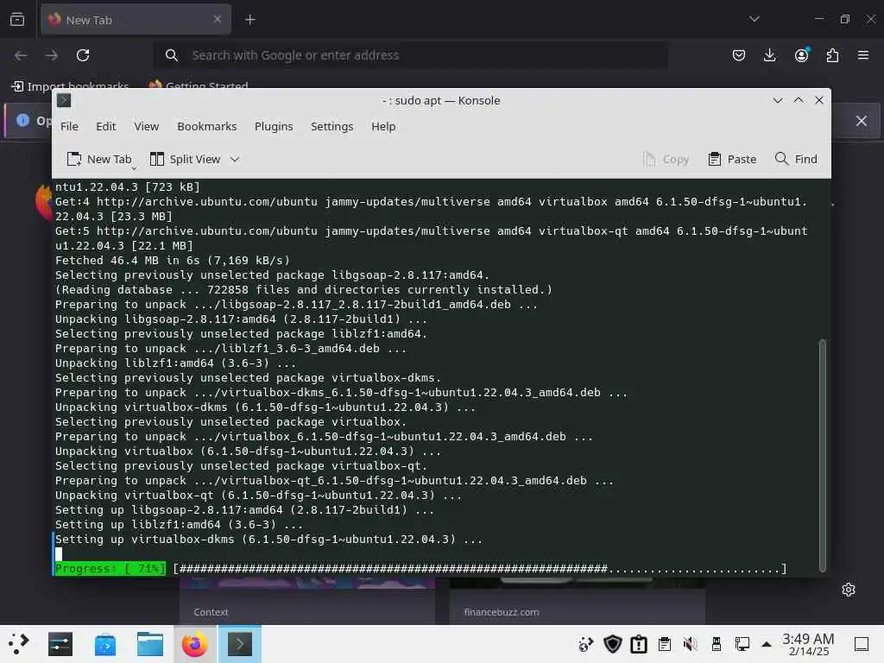Open Pocket save icon in Firefox
884x663 pixels.
739,55
